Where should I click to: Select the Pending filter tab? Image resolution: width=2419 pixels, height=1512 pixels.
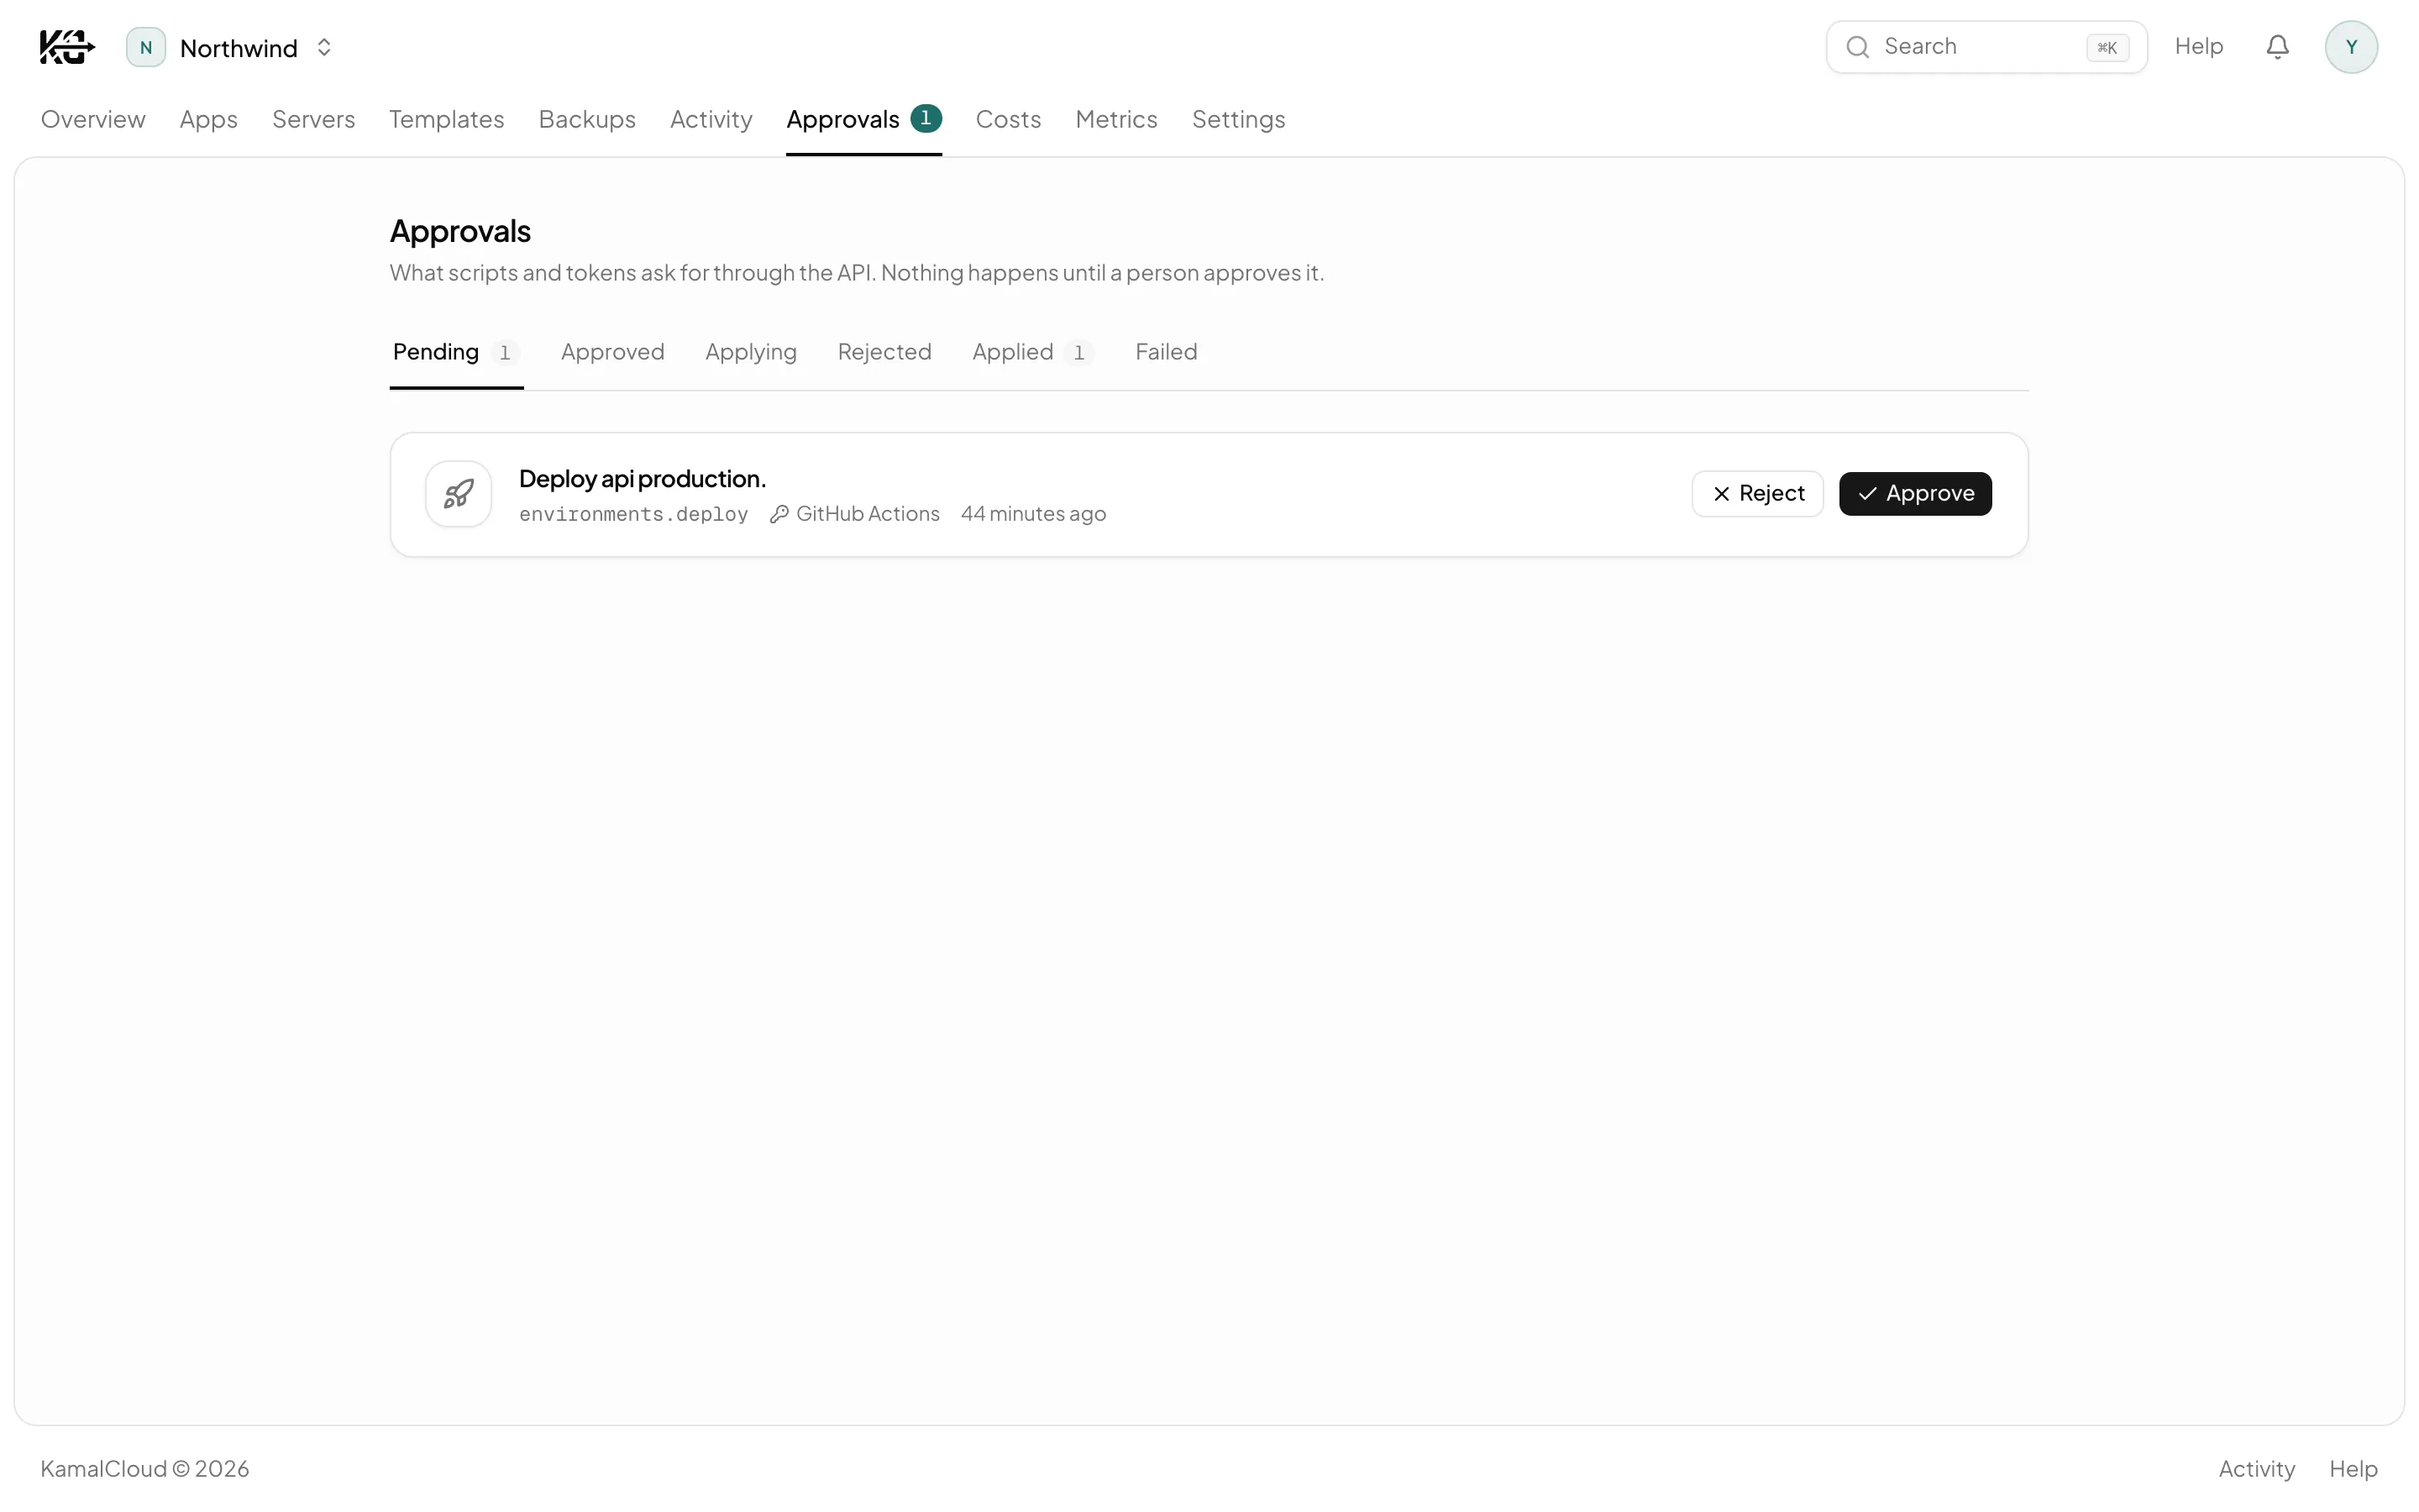click(456, 352)
